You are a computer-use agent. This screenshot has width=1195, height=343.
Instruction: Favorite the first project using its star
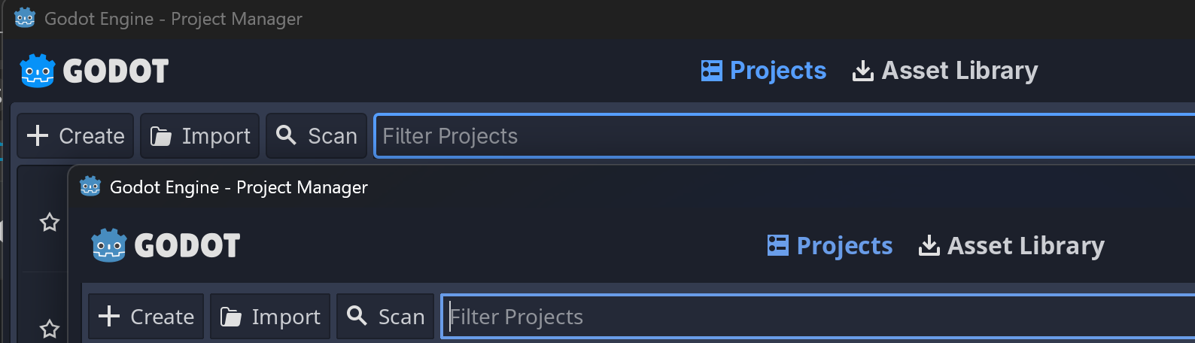tap(50, 222)
